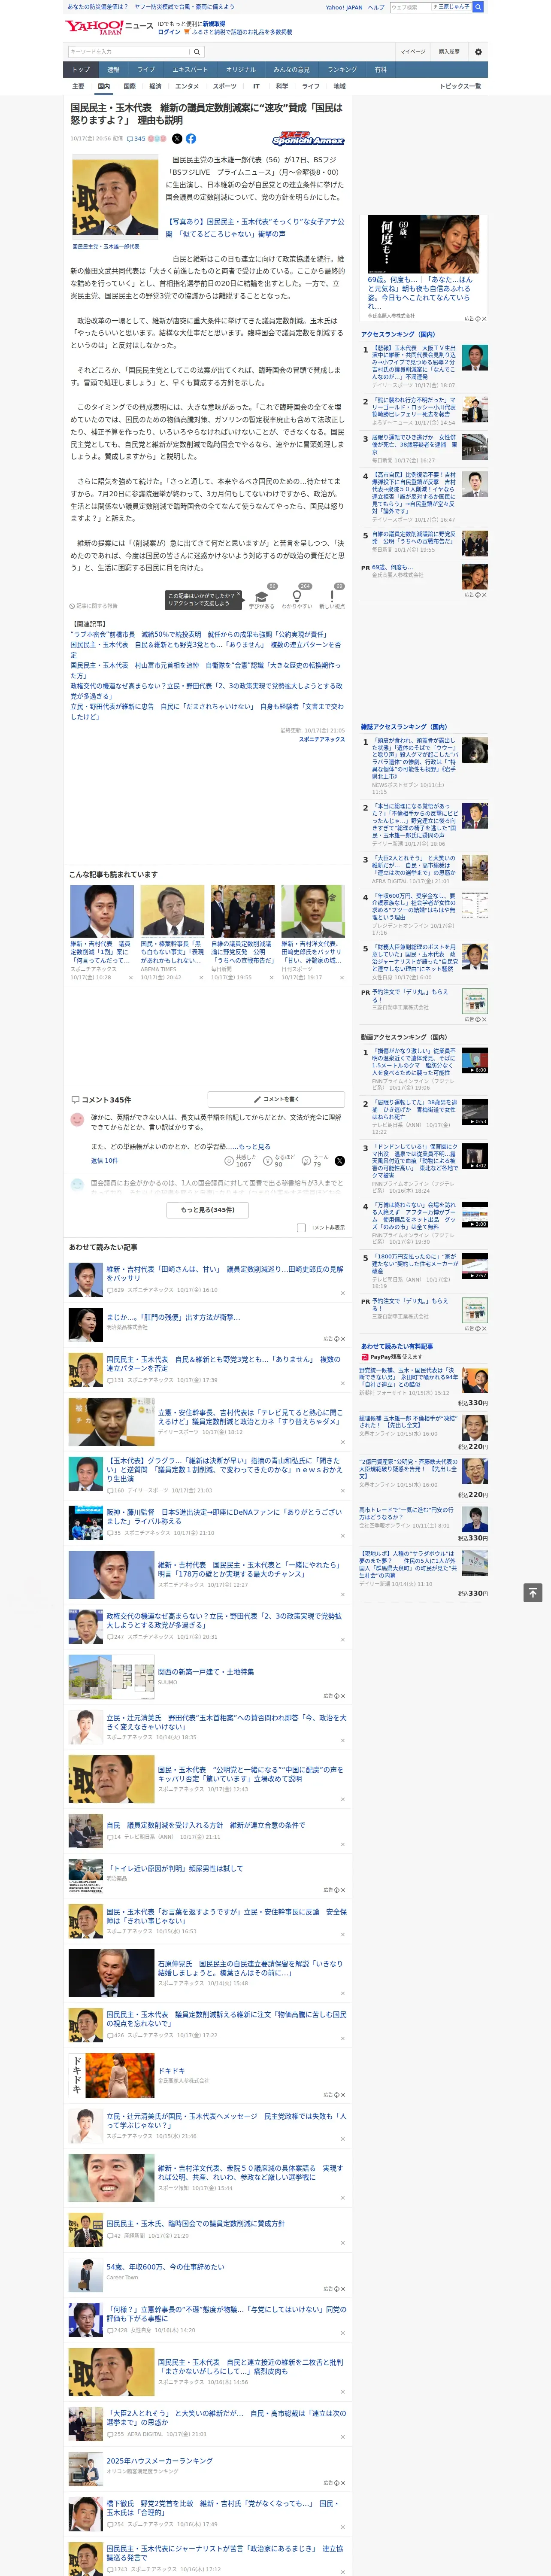Image resolution: width=551 pixels, height=2576 pixels.
Task: Click the もっと見る(345件) button
Action: coord(208,1209)
